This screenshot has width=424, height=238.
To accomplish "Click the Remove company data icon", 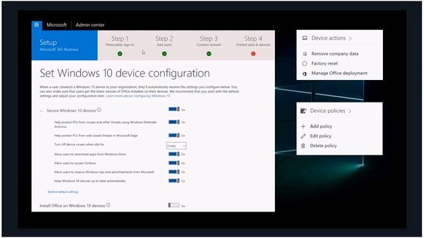I will [x=305, y=54].
